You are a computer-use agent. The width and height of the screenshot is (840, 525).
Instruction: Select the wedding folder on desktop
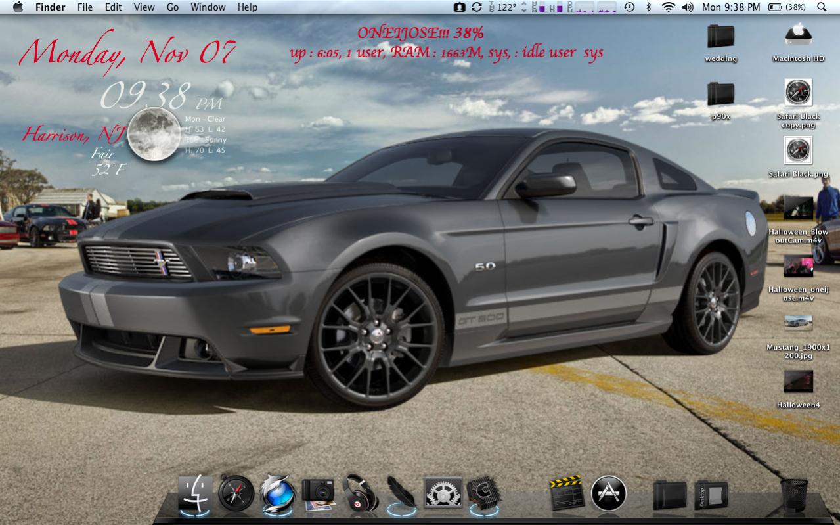[x=720, y=43]
